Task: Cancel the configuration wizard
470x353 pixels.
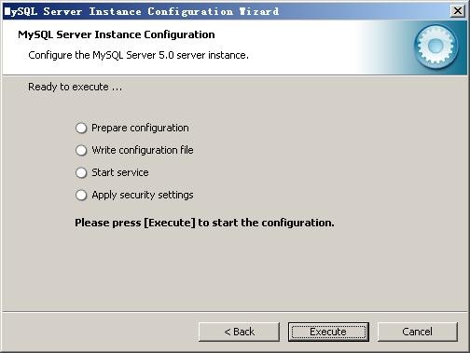Action: point(418,332)
